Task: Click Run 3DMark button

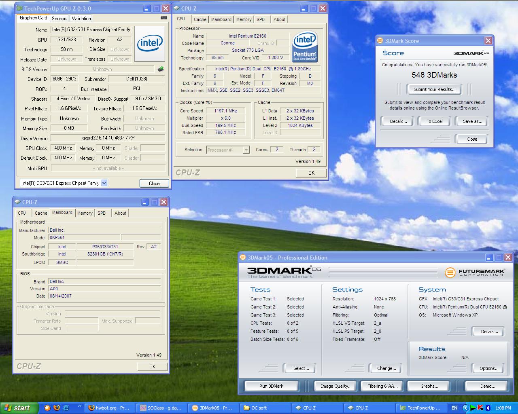Action: click(271, 386)
